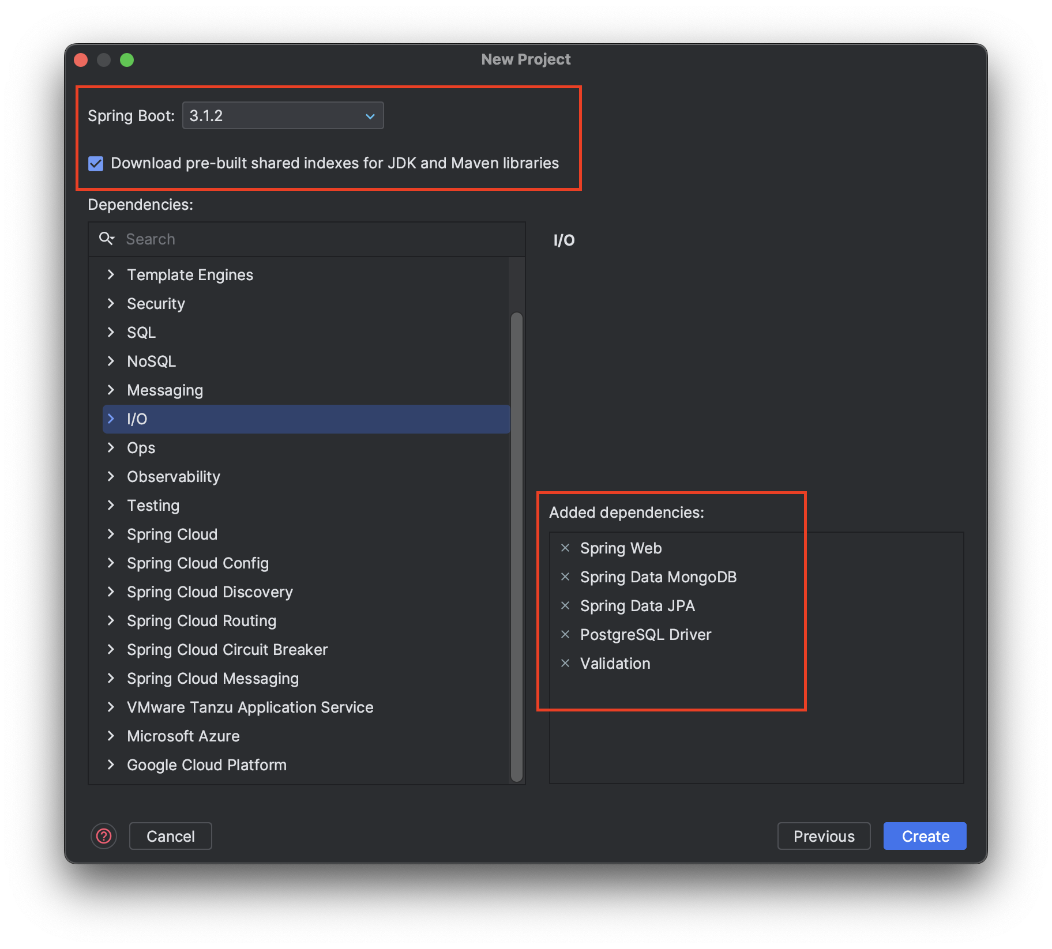The width and height of the screenshot is (1052, 949).
Task: Select Spring Web in added dependencies
Action: click(621, 548)
